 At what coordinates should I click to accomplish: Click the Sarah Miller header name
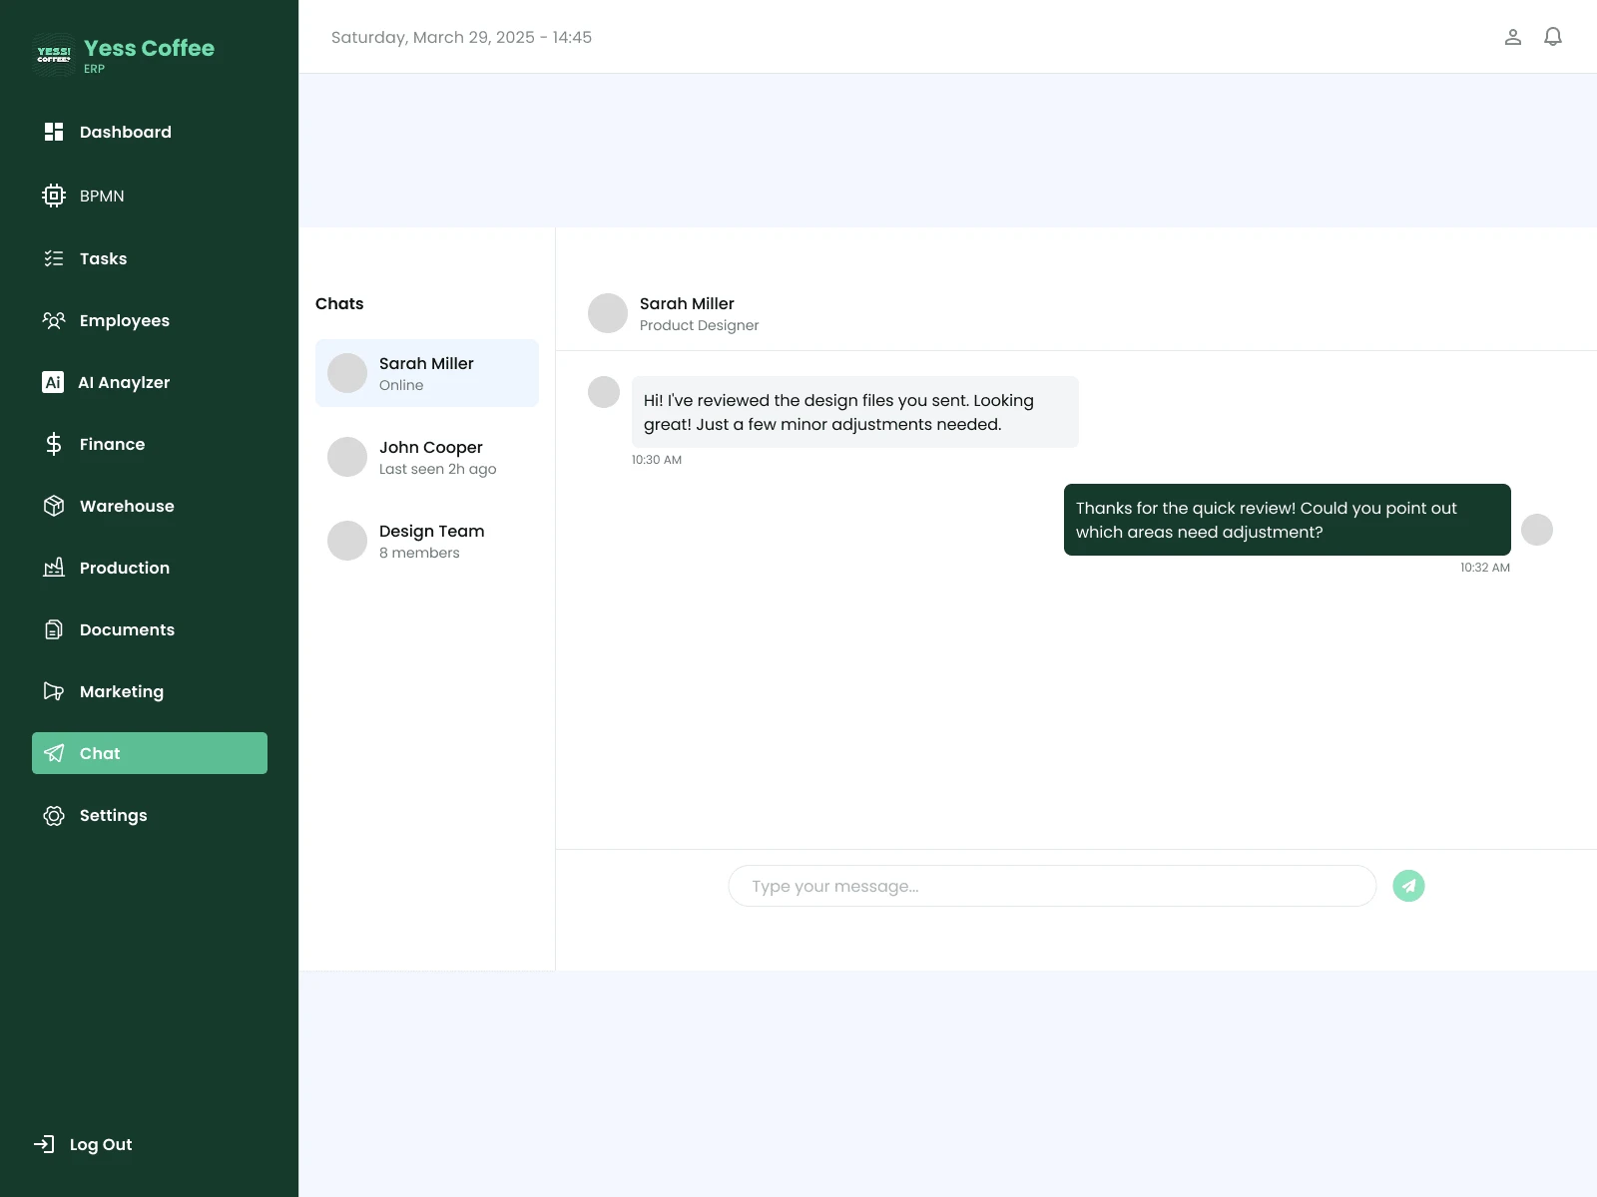pos(687,303)
